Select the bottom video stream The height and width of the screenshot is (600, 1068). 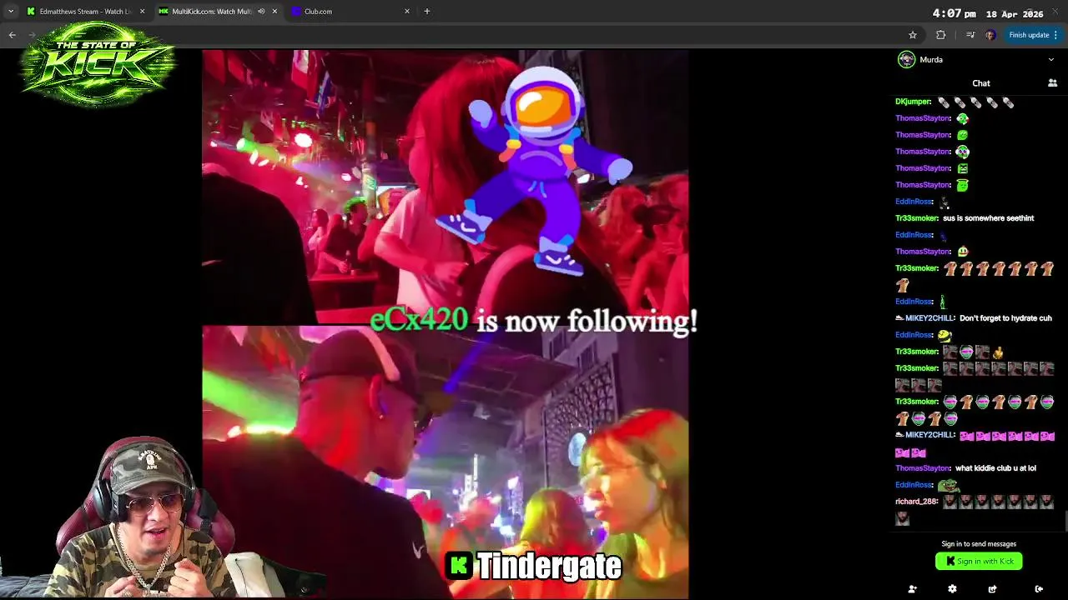pos(445,462)
